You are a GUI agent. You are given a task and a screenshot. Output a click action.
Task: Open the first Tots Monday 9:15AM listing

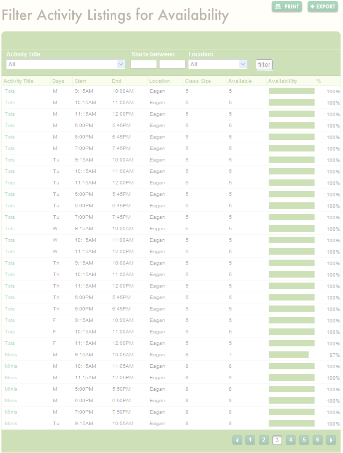9,91
